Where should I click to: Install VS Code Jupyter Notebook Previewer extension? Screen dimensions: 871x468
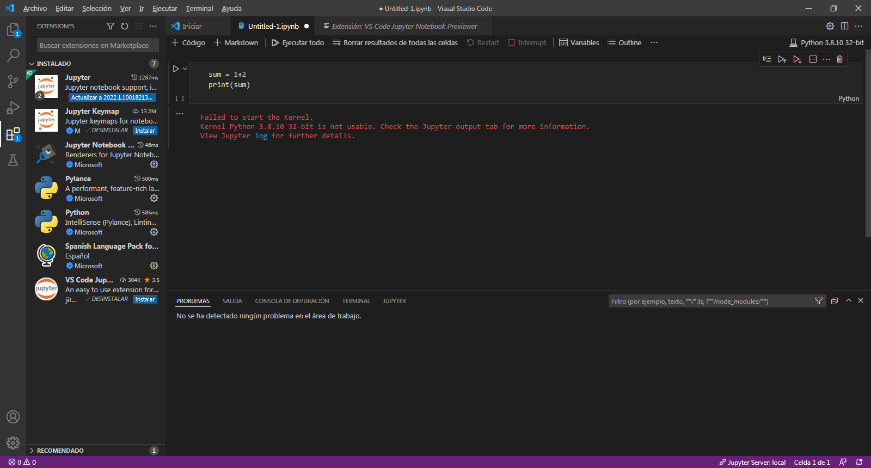coord(145,299)
